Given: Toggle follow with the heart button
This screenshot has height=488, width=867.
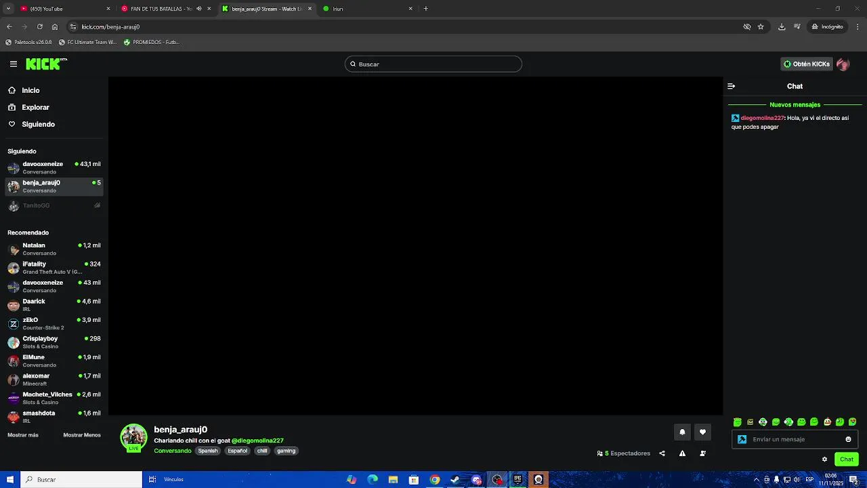Looking at the screenshot, I should point(702,432).
